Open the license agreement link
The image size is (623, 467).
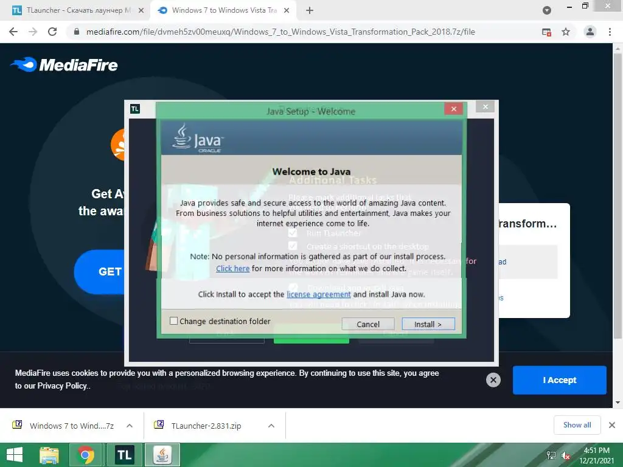[318, 294]
